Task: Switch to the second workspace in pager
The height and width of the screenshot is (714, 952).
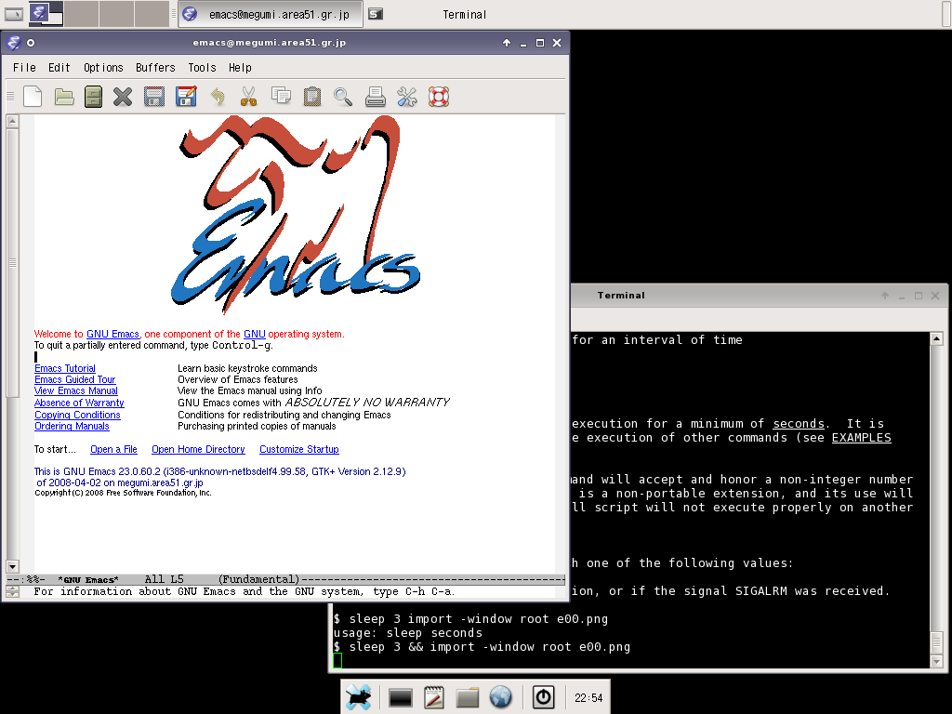Action: (81, 14)
